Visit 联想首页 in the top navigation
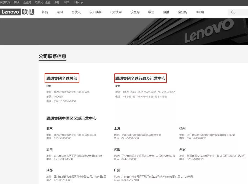The width and height of the screenshot is (248, 184). click(x=6, y=2)
